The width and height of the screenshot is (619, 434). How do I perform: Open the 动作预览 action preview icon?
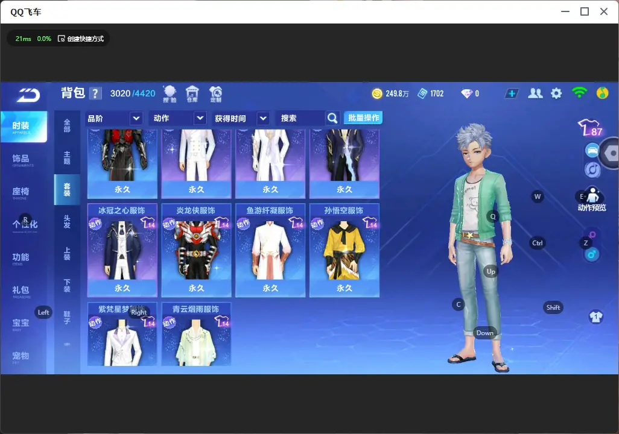[x=592, y=200]
